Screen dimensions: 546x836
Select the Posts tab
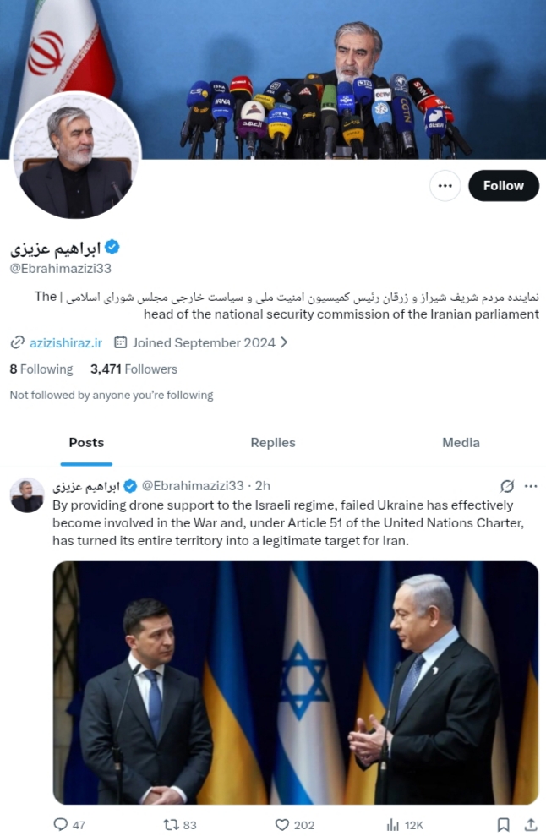pos(86,442)
